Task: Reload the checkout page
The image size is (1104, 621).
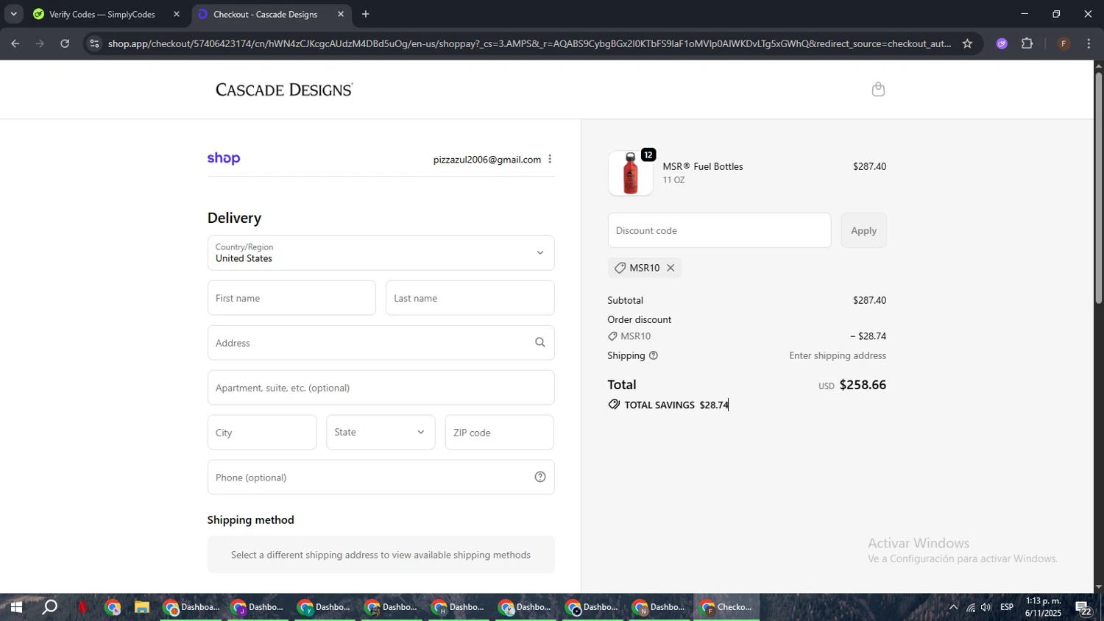Action: pos(65,43)
